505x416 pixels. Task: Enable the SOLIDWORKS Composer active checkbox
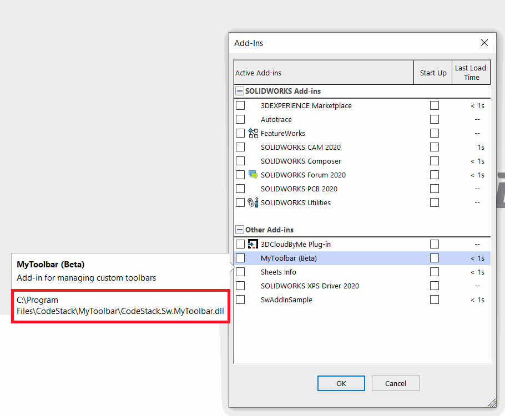pyautogui.click(x=240, y=161)
